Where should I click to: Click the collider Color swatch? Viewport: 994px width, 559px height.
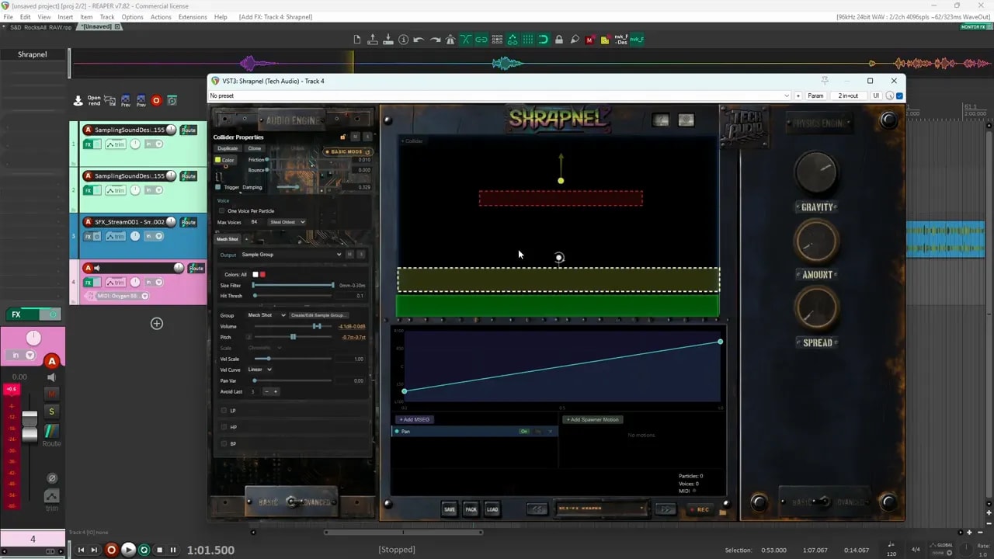point(218,160)
